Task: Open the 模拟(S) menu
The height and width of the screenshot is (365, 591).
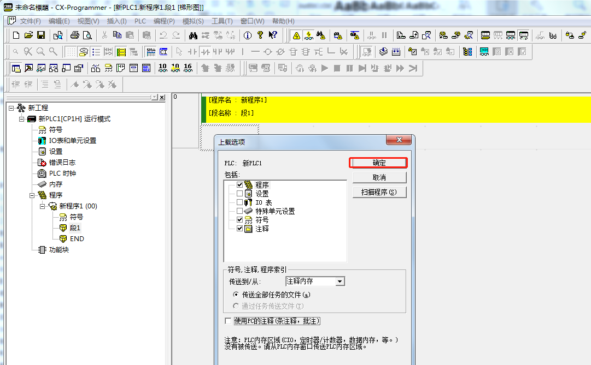Action: click(x=193, y=21)
